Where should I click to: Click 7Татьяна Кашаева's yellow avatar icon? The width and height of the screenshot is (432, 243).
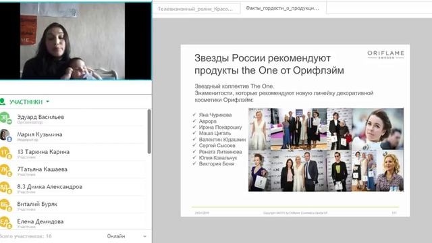pyautogui.click(x=5, y=170)
